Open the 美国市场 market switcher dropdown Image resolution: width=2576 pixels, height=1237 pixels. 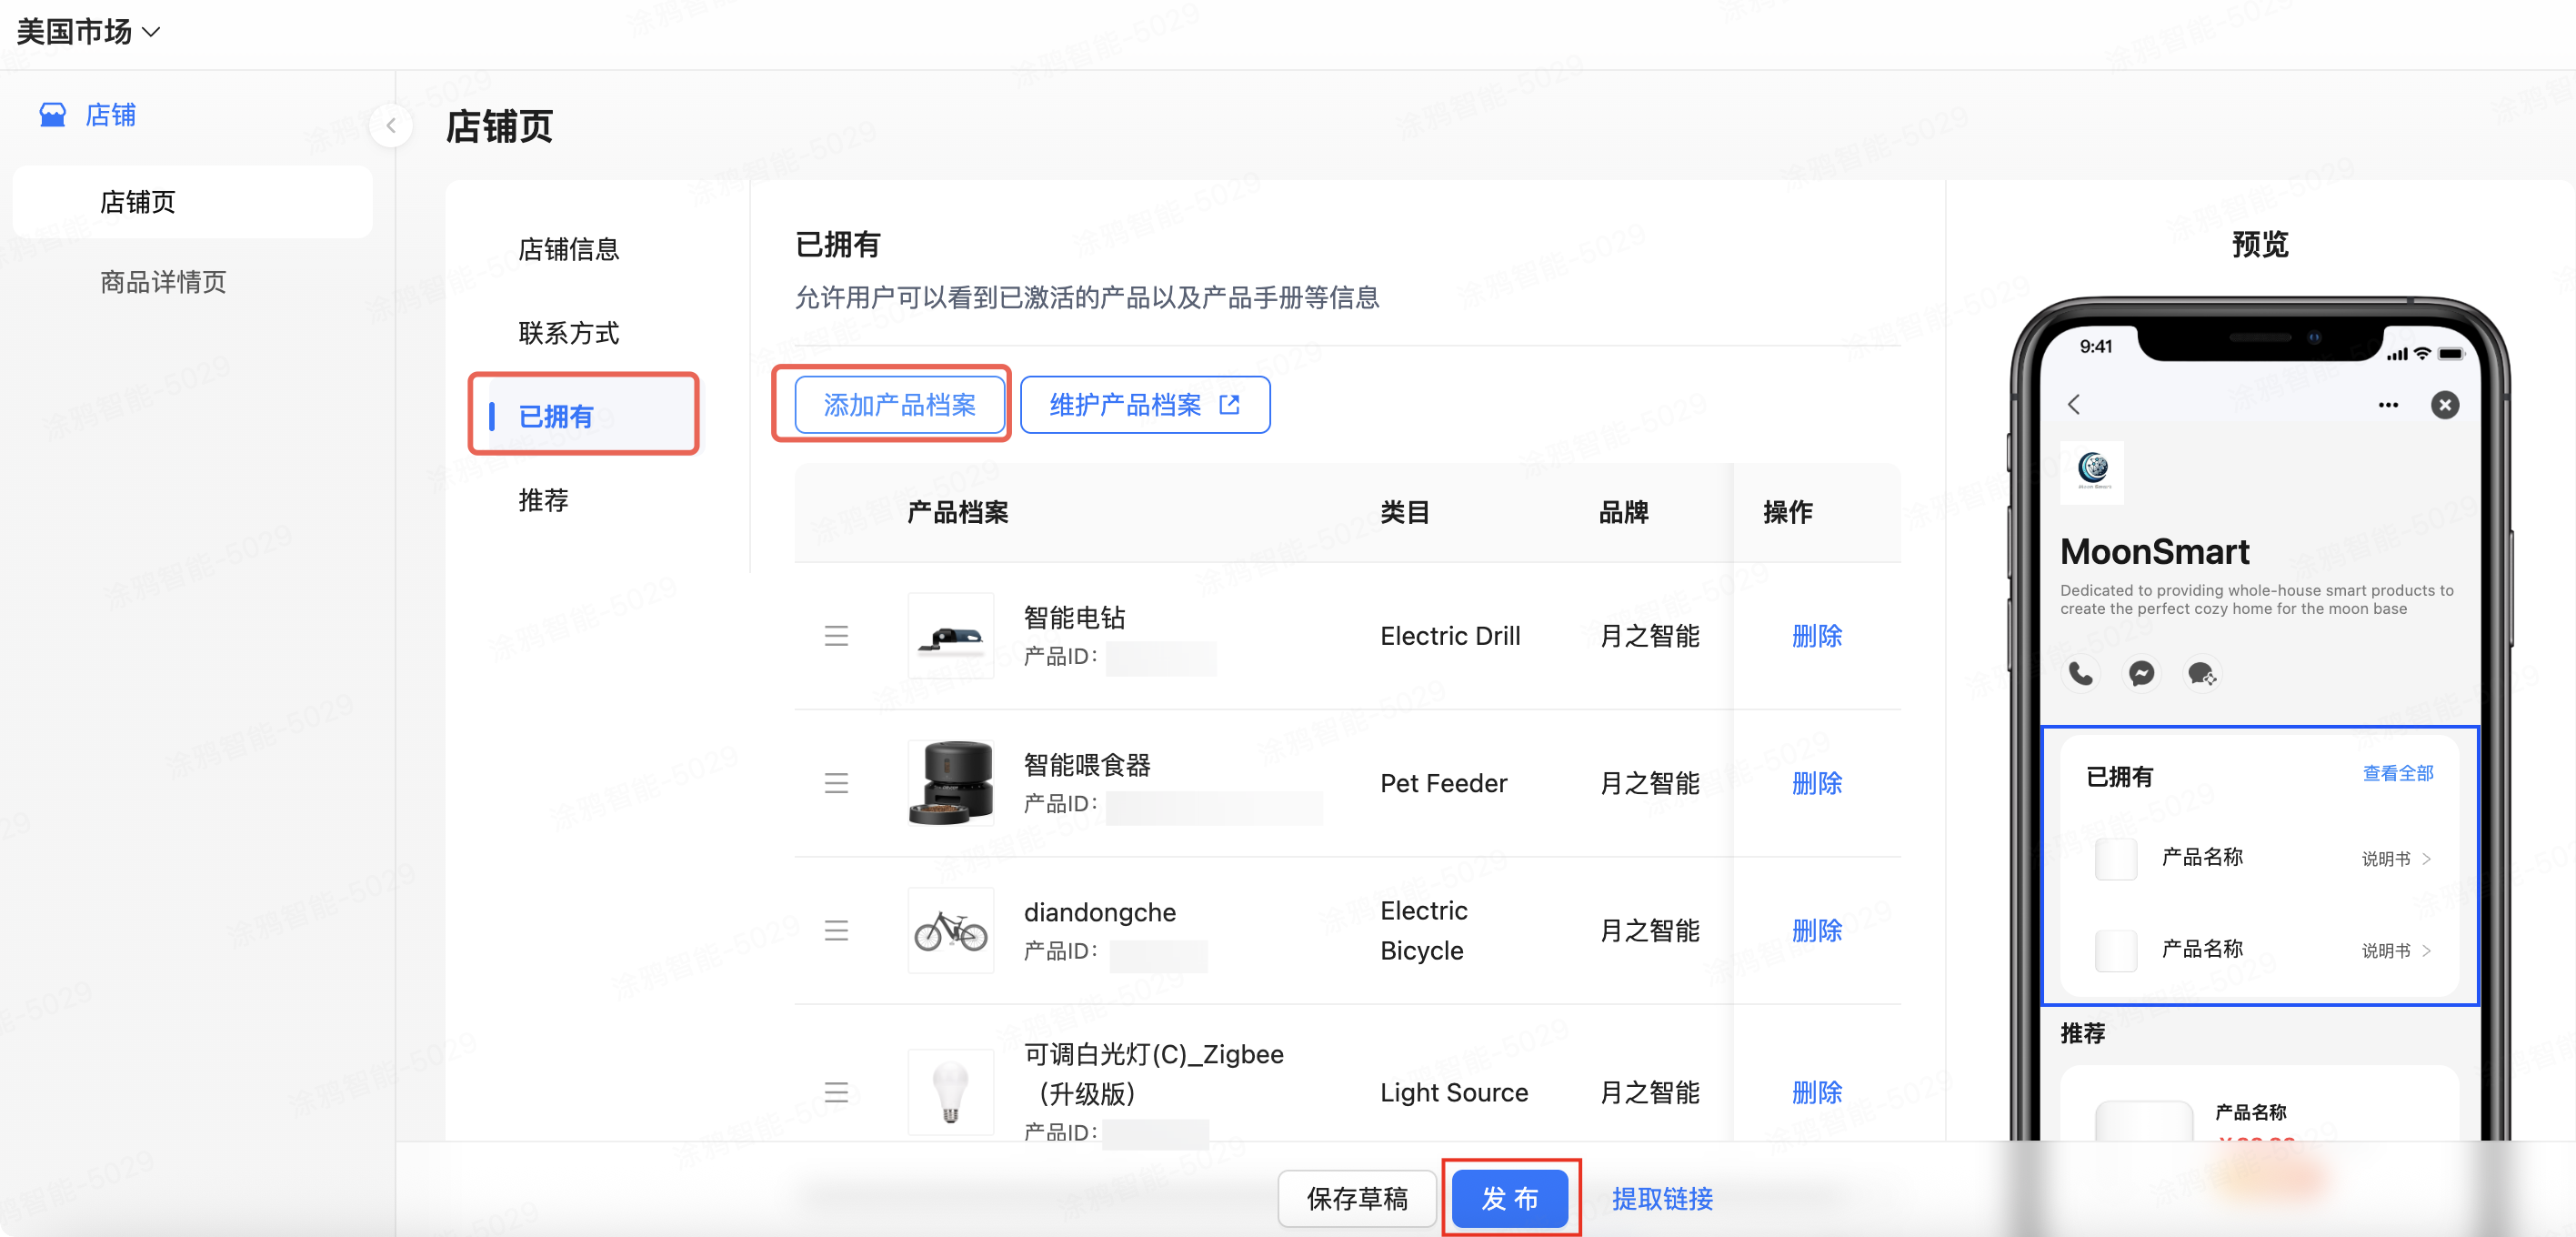click(88, 31)
